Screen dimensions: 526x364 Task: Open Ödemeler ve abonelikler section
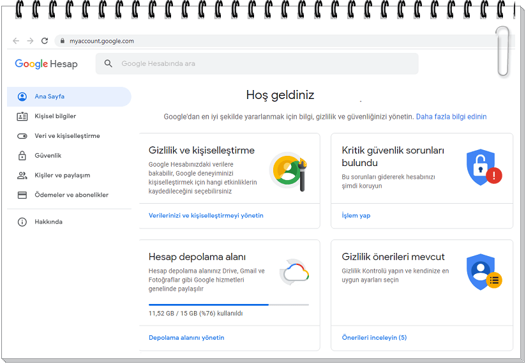(x=69, y=195)
